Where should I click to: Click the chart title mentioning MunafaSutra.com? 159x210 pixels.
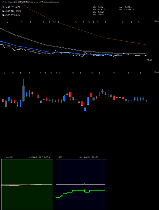pyautogui.click(x=31, y=2)
